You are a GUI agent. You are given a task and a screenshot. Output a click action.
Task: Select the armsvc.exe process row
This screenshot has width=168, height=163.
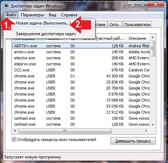click(81, 52)
